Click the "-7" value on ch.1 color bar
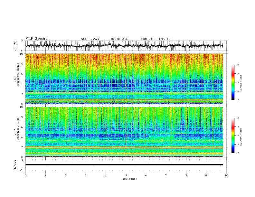The height and width of the screenshot is (197, 255). click(x=238, y=100)
